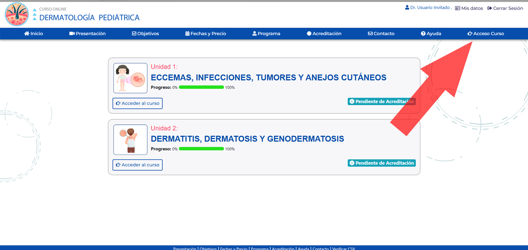Viewport: 528px width, 250px height.
Task: Open the Acceso Curso menu item
Action: [486, 34]
